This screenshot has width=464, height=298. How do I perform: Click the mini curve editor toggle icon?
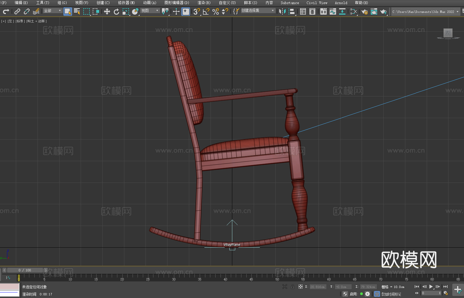click(x=8, y=277)
